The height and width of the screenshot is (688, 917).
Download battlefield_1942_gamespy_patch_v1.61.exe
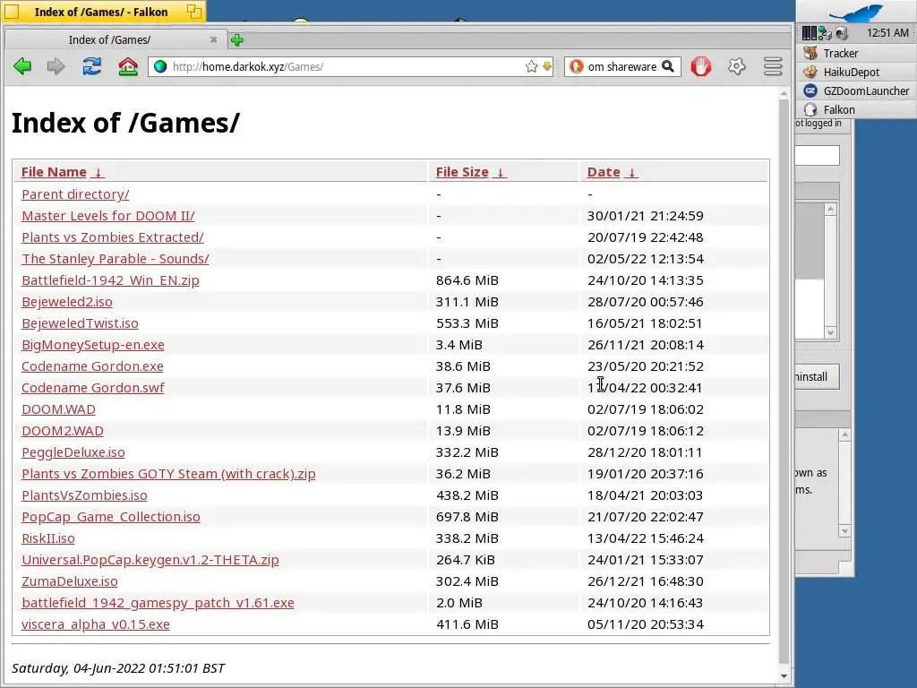158,603
